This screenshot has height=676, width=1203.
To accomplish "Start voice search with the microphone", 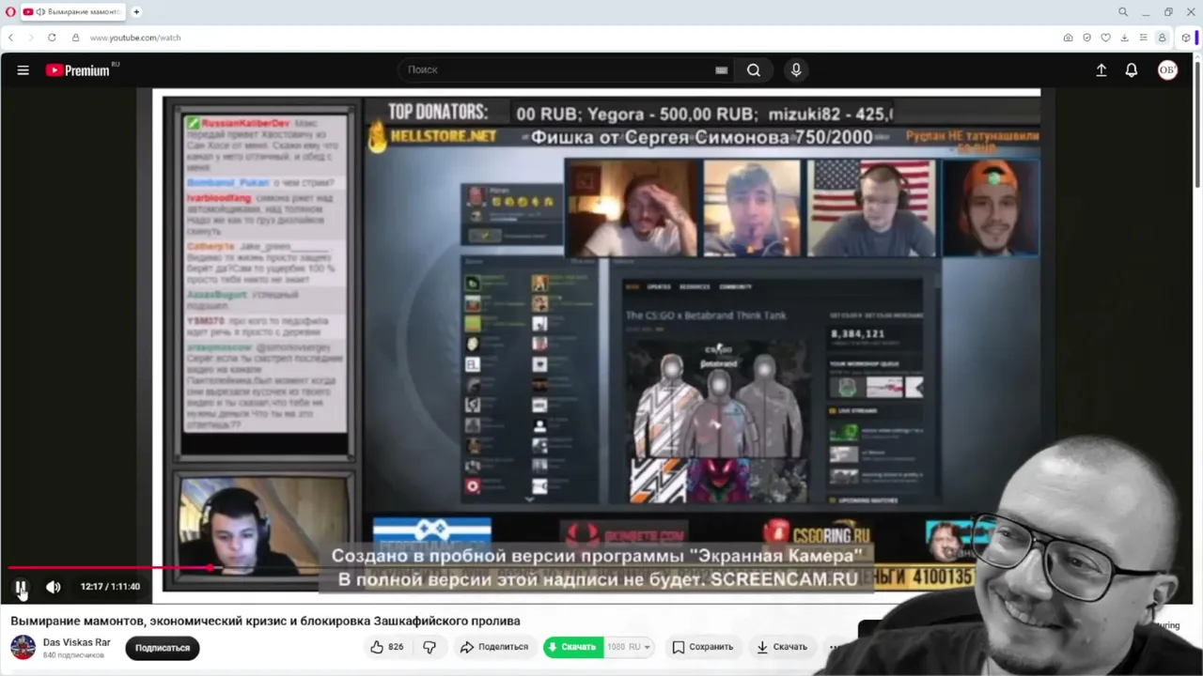I will (x=796, y=69).
